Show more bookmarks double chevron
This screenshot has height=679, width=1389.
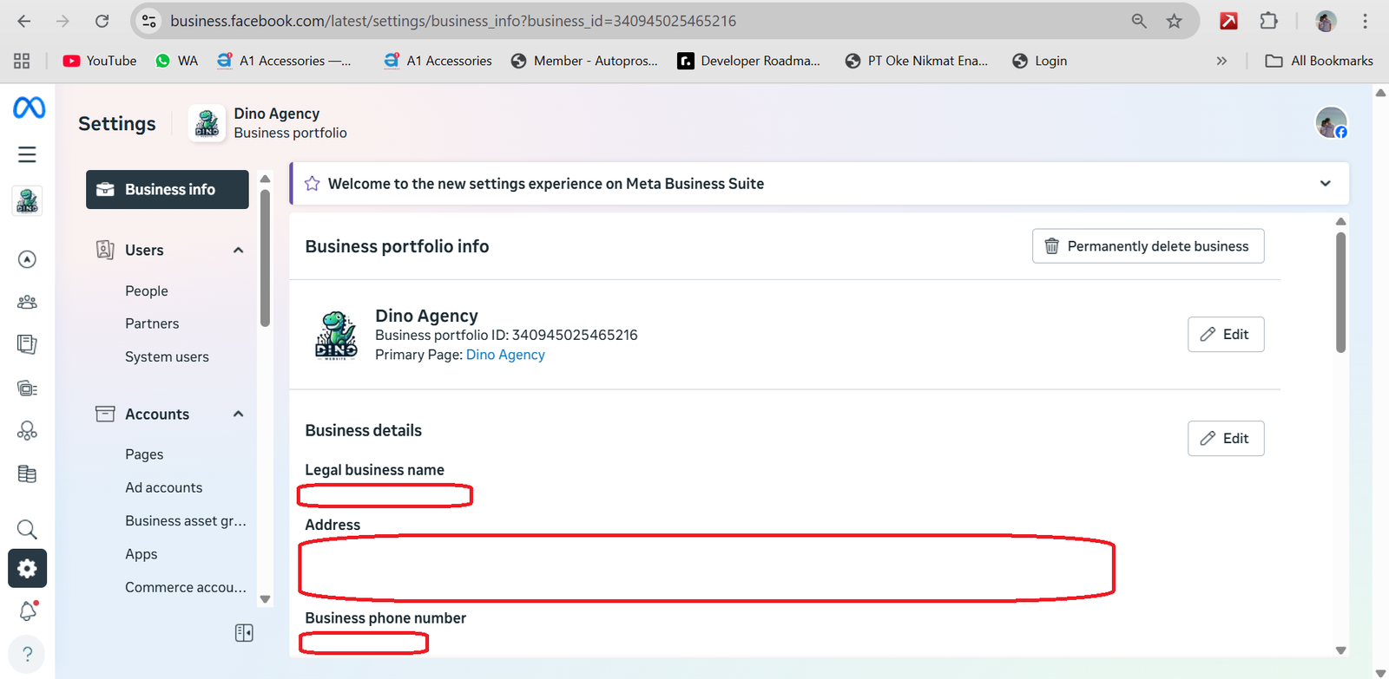click(x=1221, y=61)
